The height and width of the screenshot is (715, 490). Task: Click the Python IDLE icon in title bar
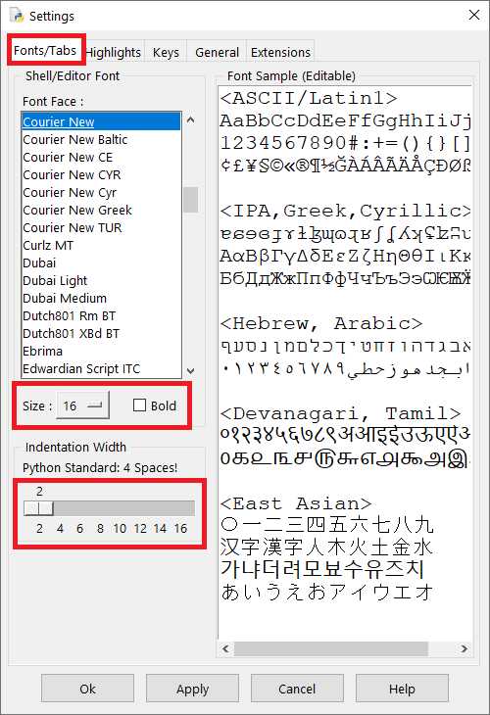[x=18, y=16]
